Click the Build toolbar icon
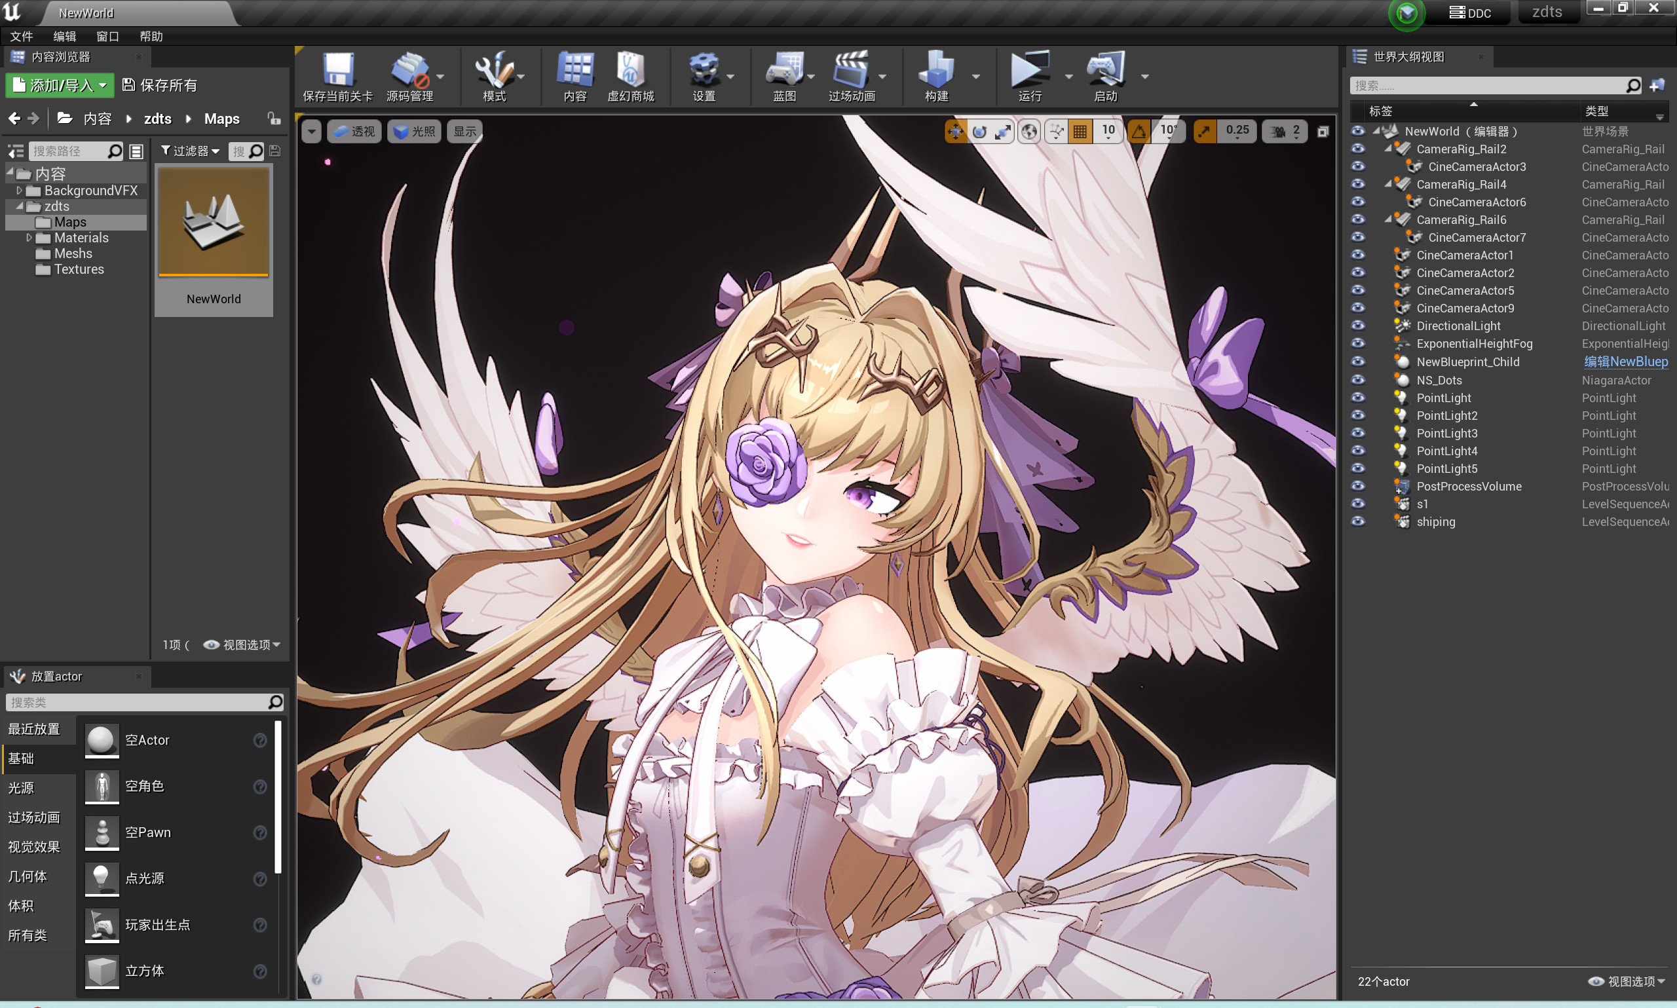Viewport: 1677px width, 1008px height. pos(936,69)
